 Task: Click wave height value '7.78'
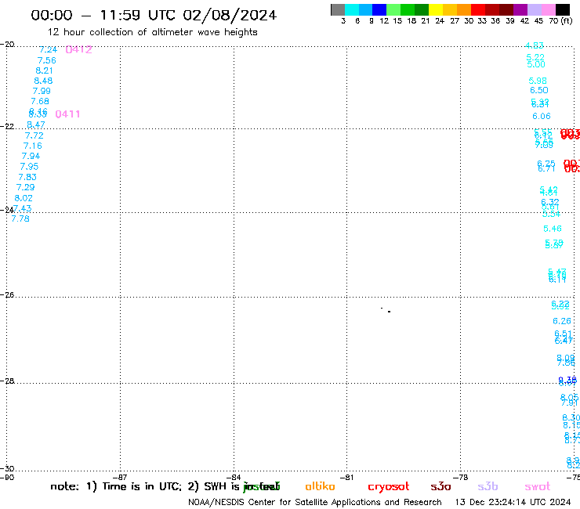[x=20, y=218]
